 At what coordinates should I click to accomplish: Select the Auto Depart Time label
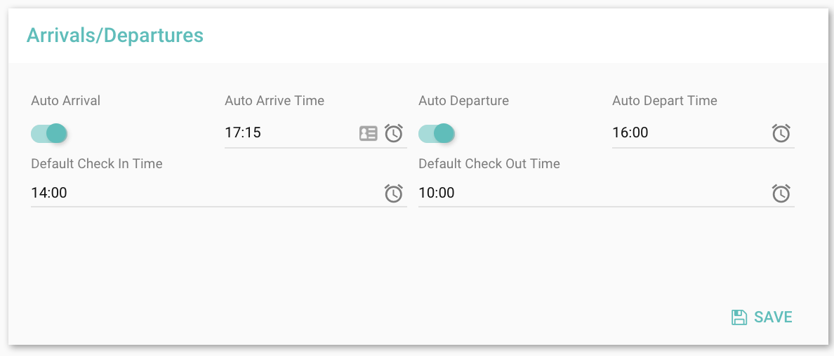point(665,101)
